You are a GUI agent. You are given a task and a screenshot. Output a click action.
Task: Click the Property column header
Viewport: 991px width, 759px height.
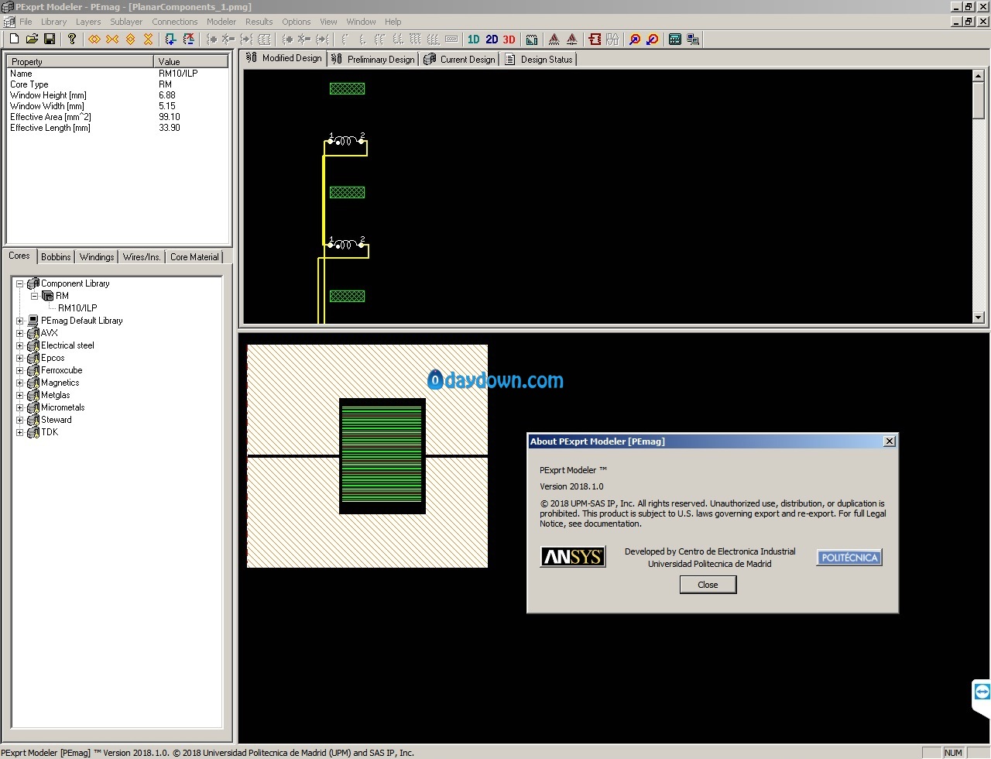click(x=80, y=61)
